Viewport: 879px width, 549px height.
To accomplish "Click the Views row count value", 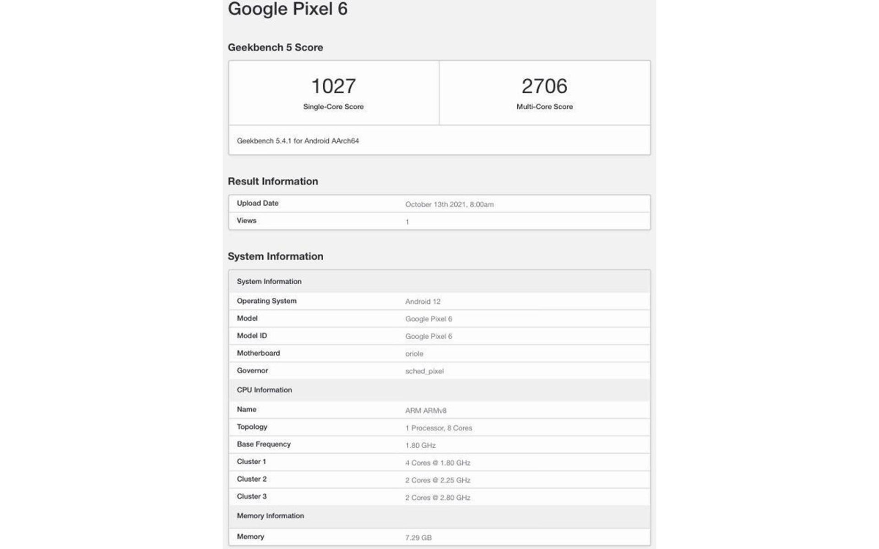I will pyautogui.click(x=407, y=222).
